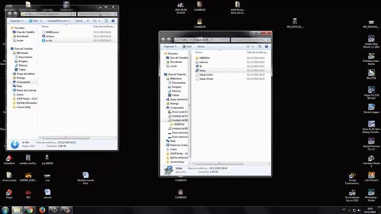Toggle preview pane in Unidade de BD window
This screenshot has width=381, height=214.
click(260, 46)
